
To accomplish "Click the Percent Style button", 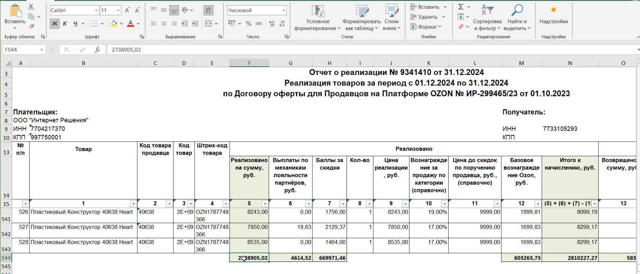I will click(249, 23).
